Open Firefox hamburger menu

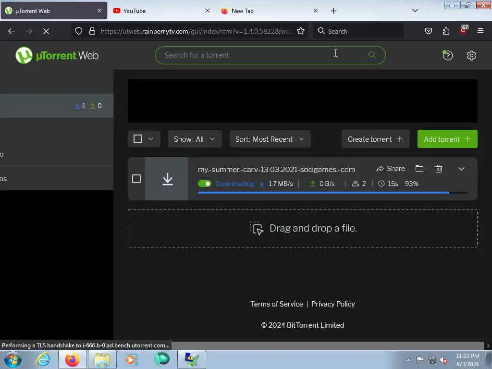click(x=480, y=31)
